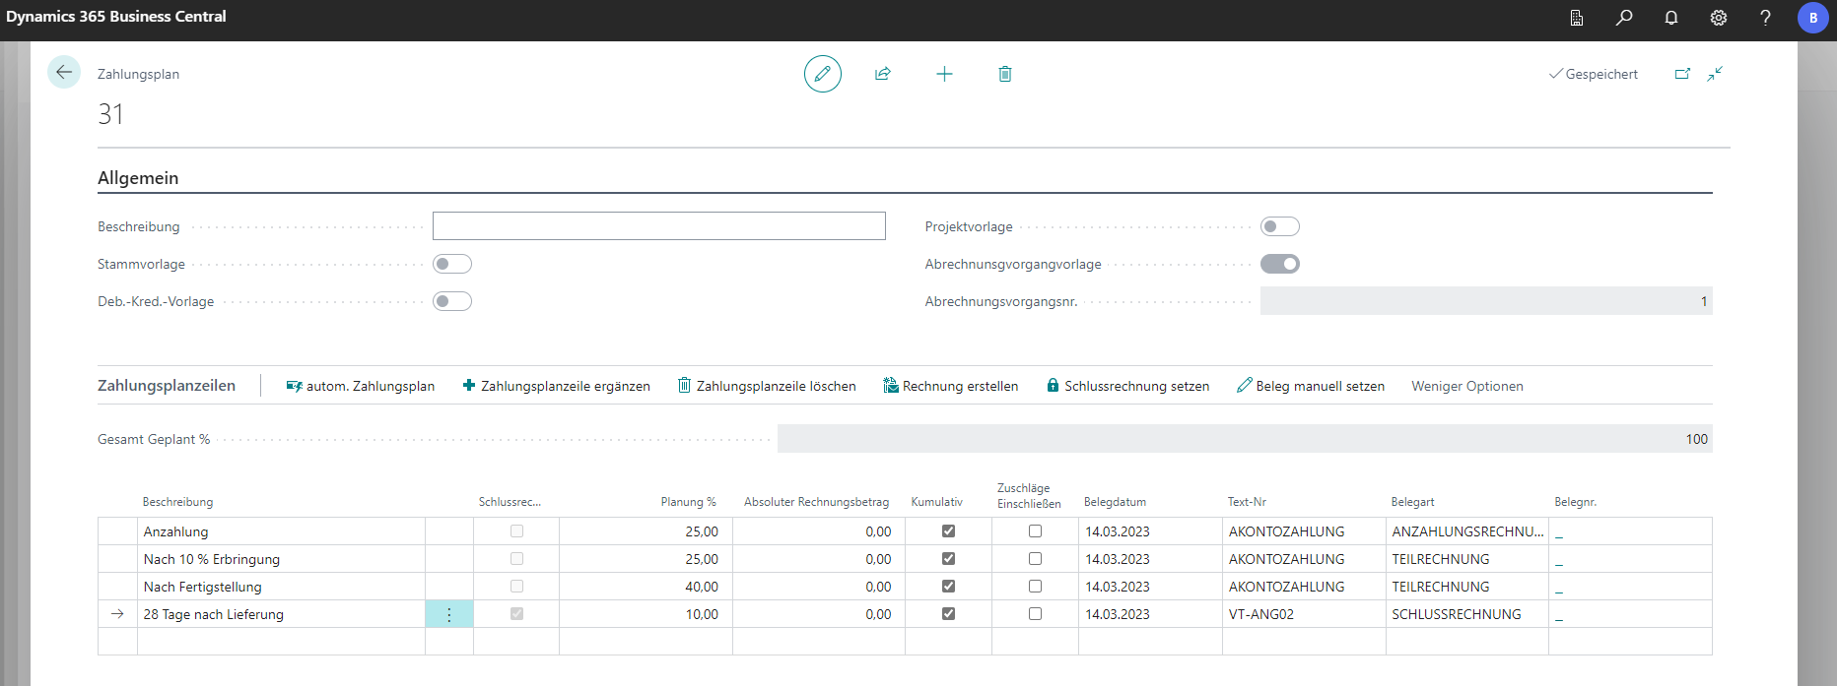Check Zuschläge Einschließen for Nach Fertigstellung
The height and width of the screenshot is (686, 1837).
[1035, 587]
